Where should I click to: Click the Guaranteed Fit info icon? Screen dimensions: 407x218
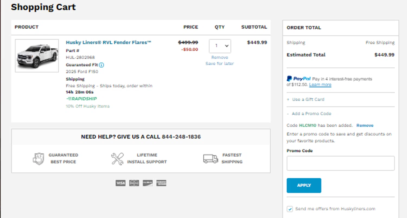pyautogui.click(x=101, y=65)
